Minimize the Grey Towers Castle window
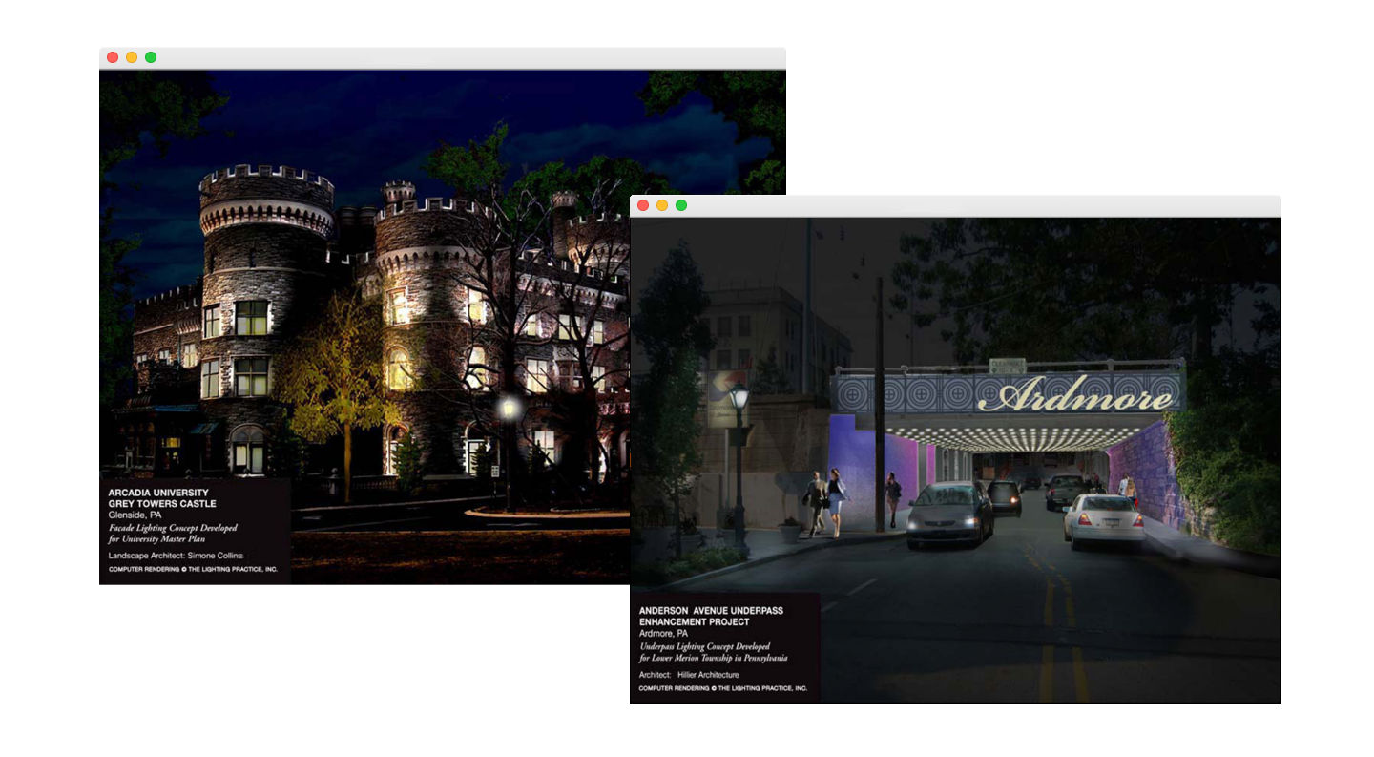 [132, 57]
